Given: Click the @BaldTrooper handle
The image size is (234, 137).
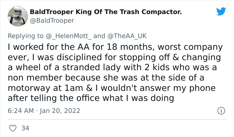Looking at the screenshot, I should [52, 20].
